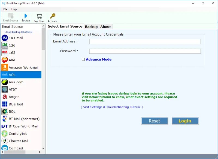Click the Cloud Backup [86 items] group header
The image size is (218, 159).
coord(18,32)
